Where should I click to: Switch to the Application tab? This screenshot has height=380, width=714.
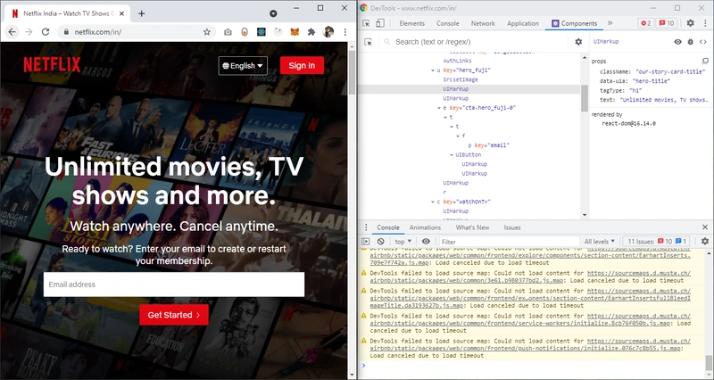(523, 23)
